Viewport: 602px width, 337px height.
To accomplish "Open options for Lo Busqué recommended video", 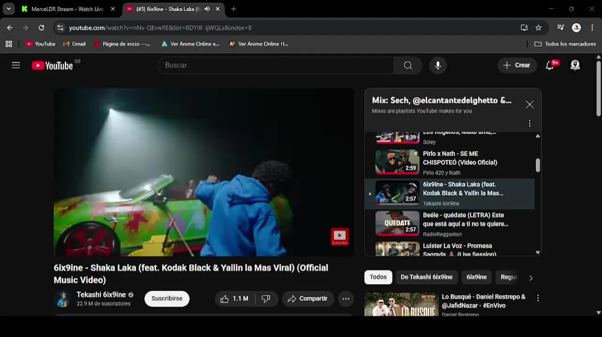I will point(538,298).
